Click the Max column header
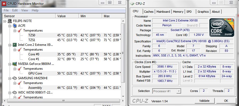 113,16
